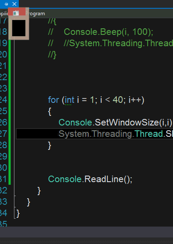Screen dimensions: 173x244
Task: Click the 'for' keyword on line 24
Action: pos(53,100)
